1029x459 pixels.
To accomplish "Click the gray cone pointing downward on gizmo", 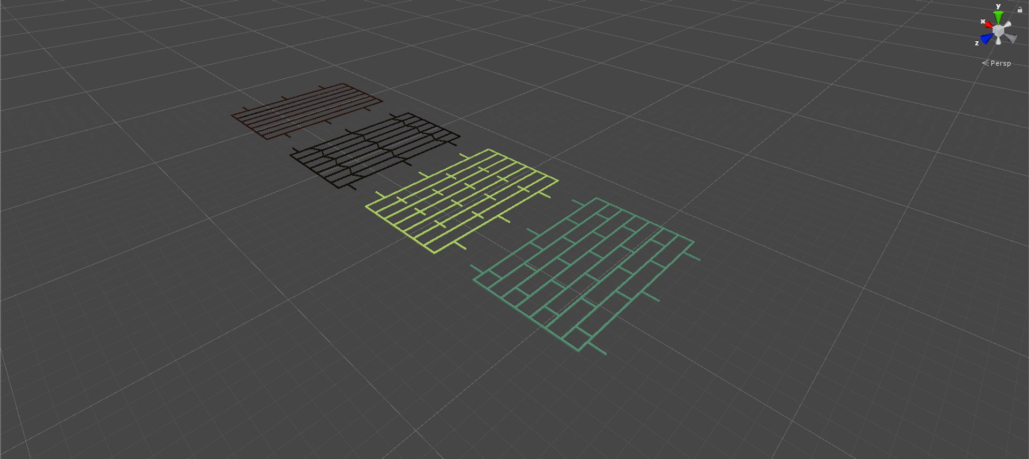I will [998, 41].
